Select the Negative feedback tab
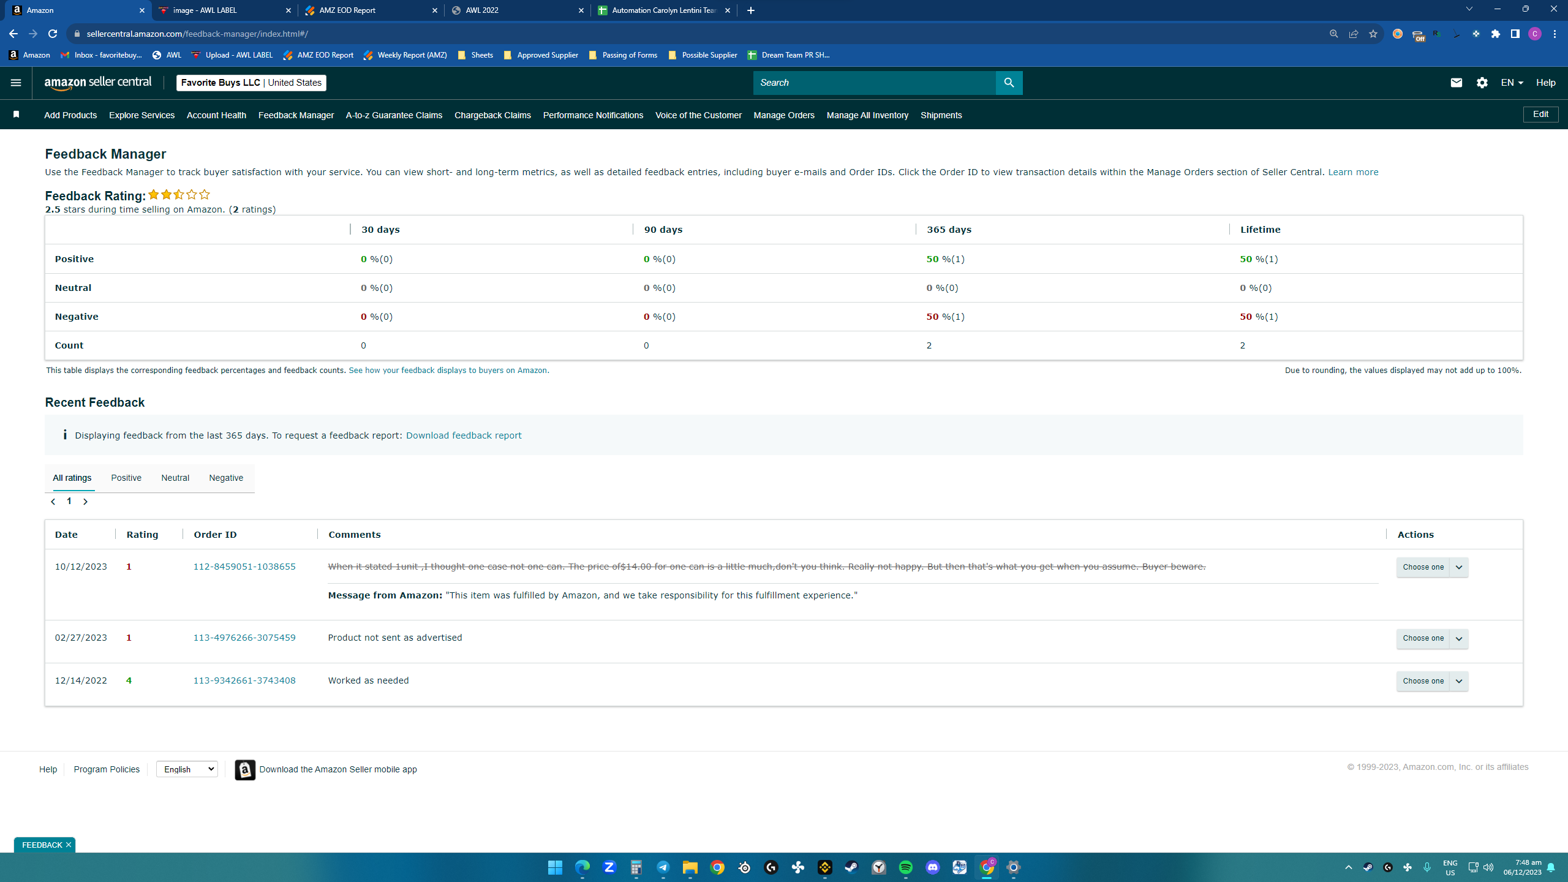The height and width of the screenshot is (882, 1568). point(226,478)
